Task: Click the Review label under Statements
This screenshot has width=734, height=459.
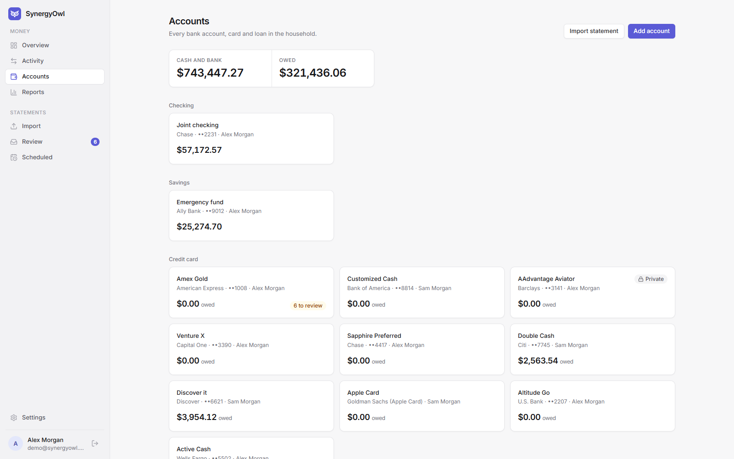Action: pos(32,142)
